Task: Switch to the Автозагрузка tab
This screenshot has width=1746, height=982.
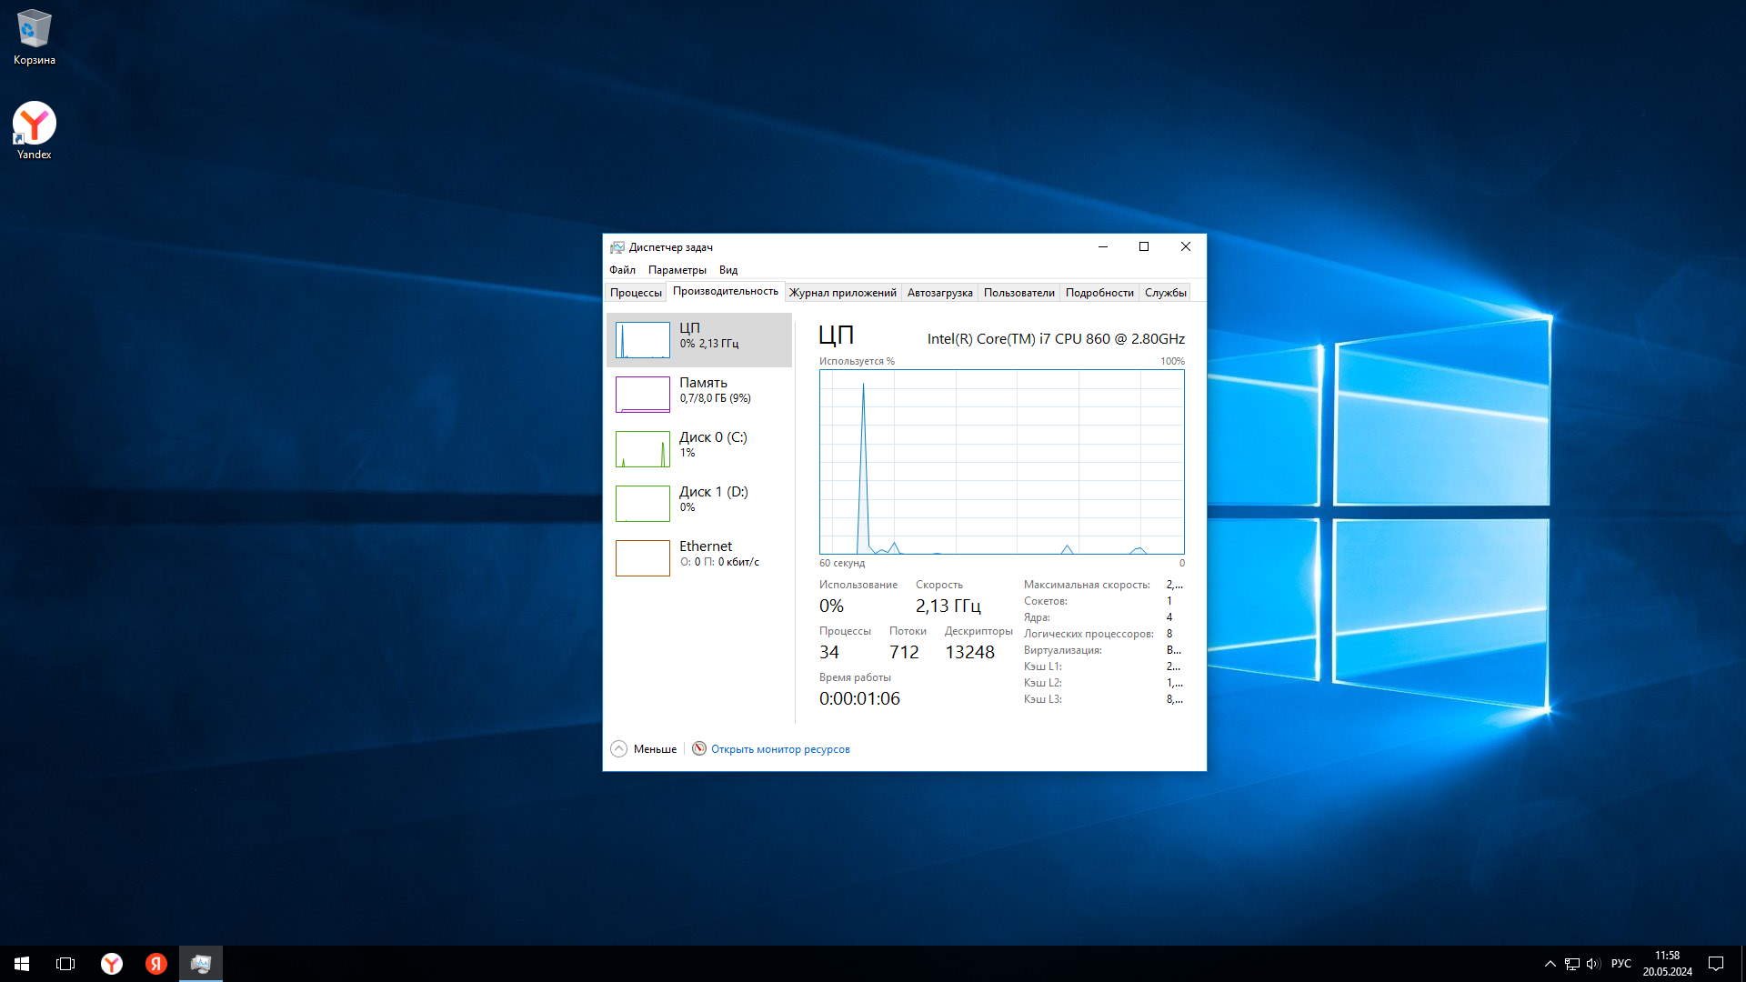Action: (939, 292)
